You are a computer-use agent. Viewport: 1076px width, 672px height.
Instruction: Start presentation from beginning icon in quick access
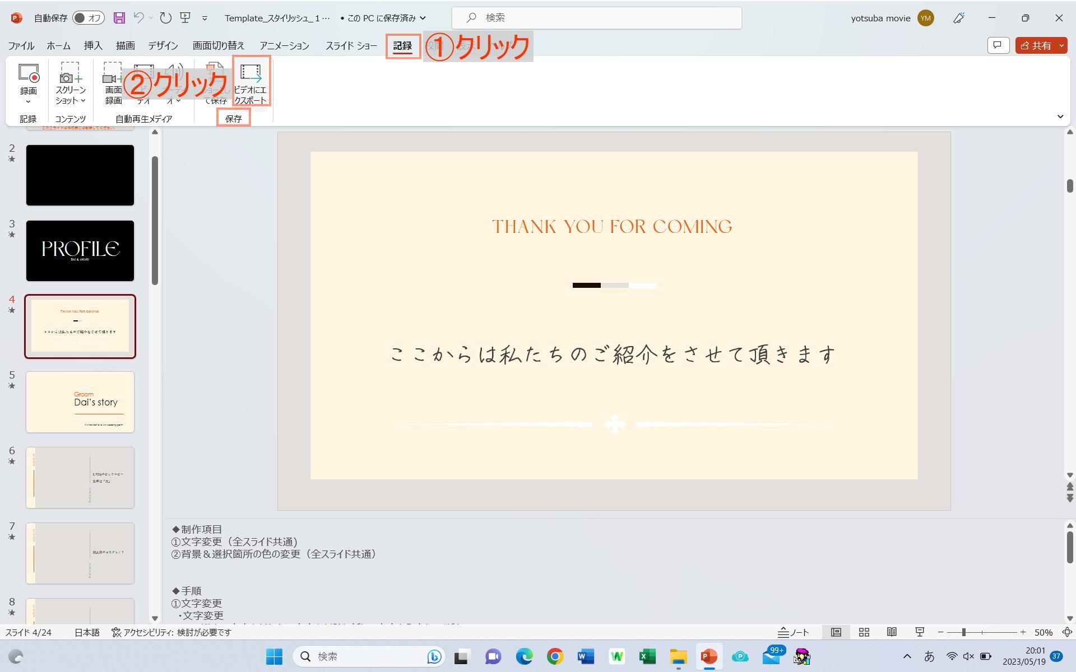click(x=185, y=18)
